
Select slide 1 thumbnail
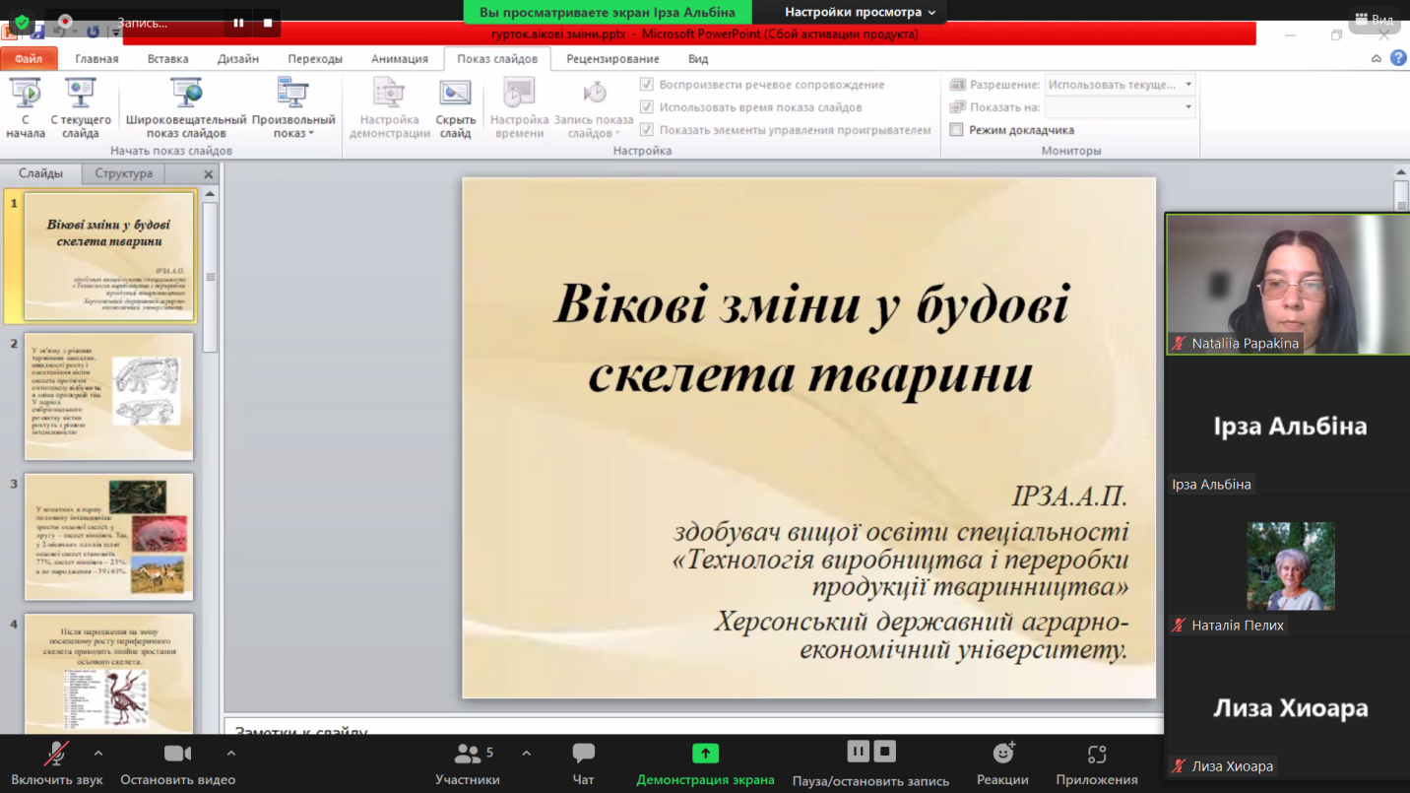pos(109,256)
